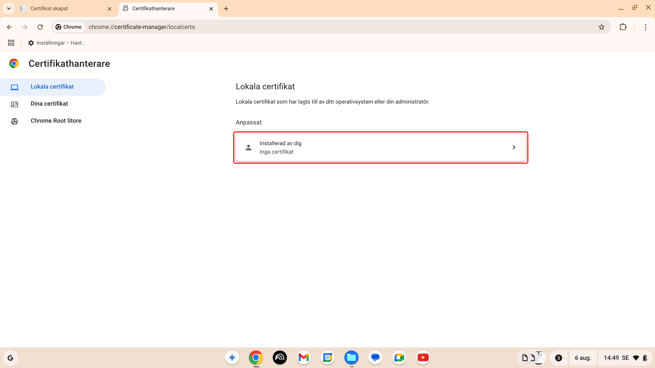Open Chrome three-dot menu
Image resolution: width=655 pixels, height=368 pixels.
click(645, 27)
